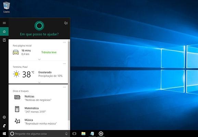Open the traffic card more options menu
The image size is (198, 137).
[x=64, y=42]
